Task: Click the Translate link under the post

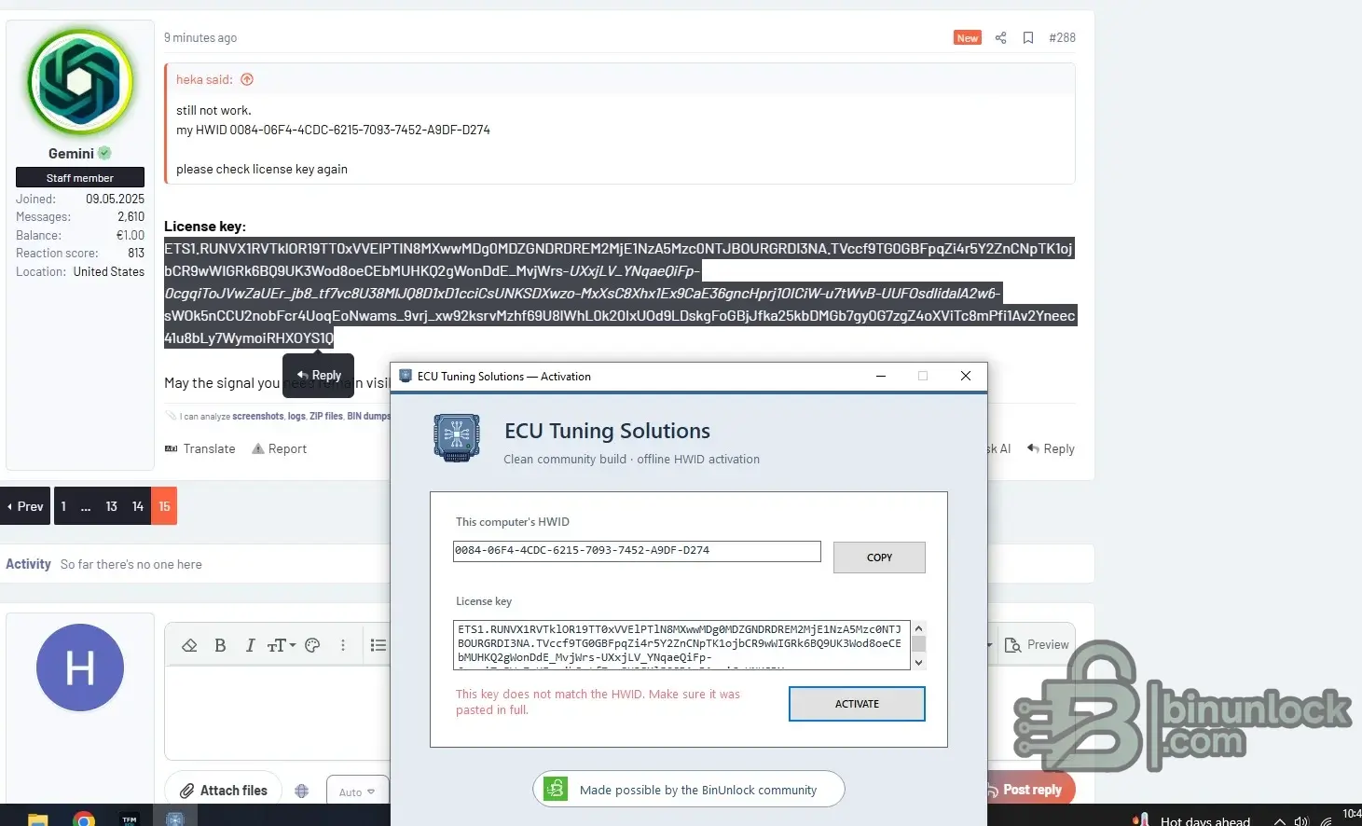Action: (x=200, y=449)
